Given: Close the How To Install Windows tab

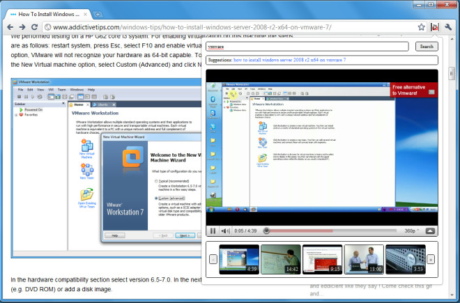Looking at the screenshot, I should (x=85, y=14).
